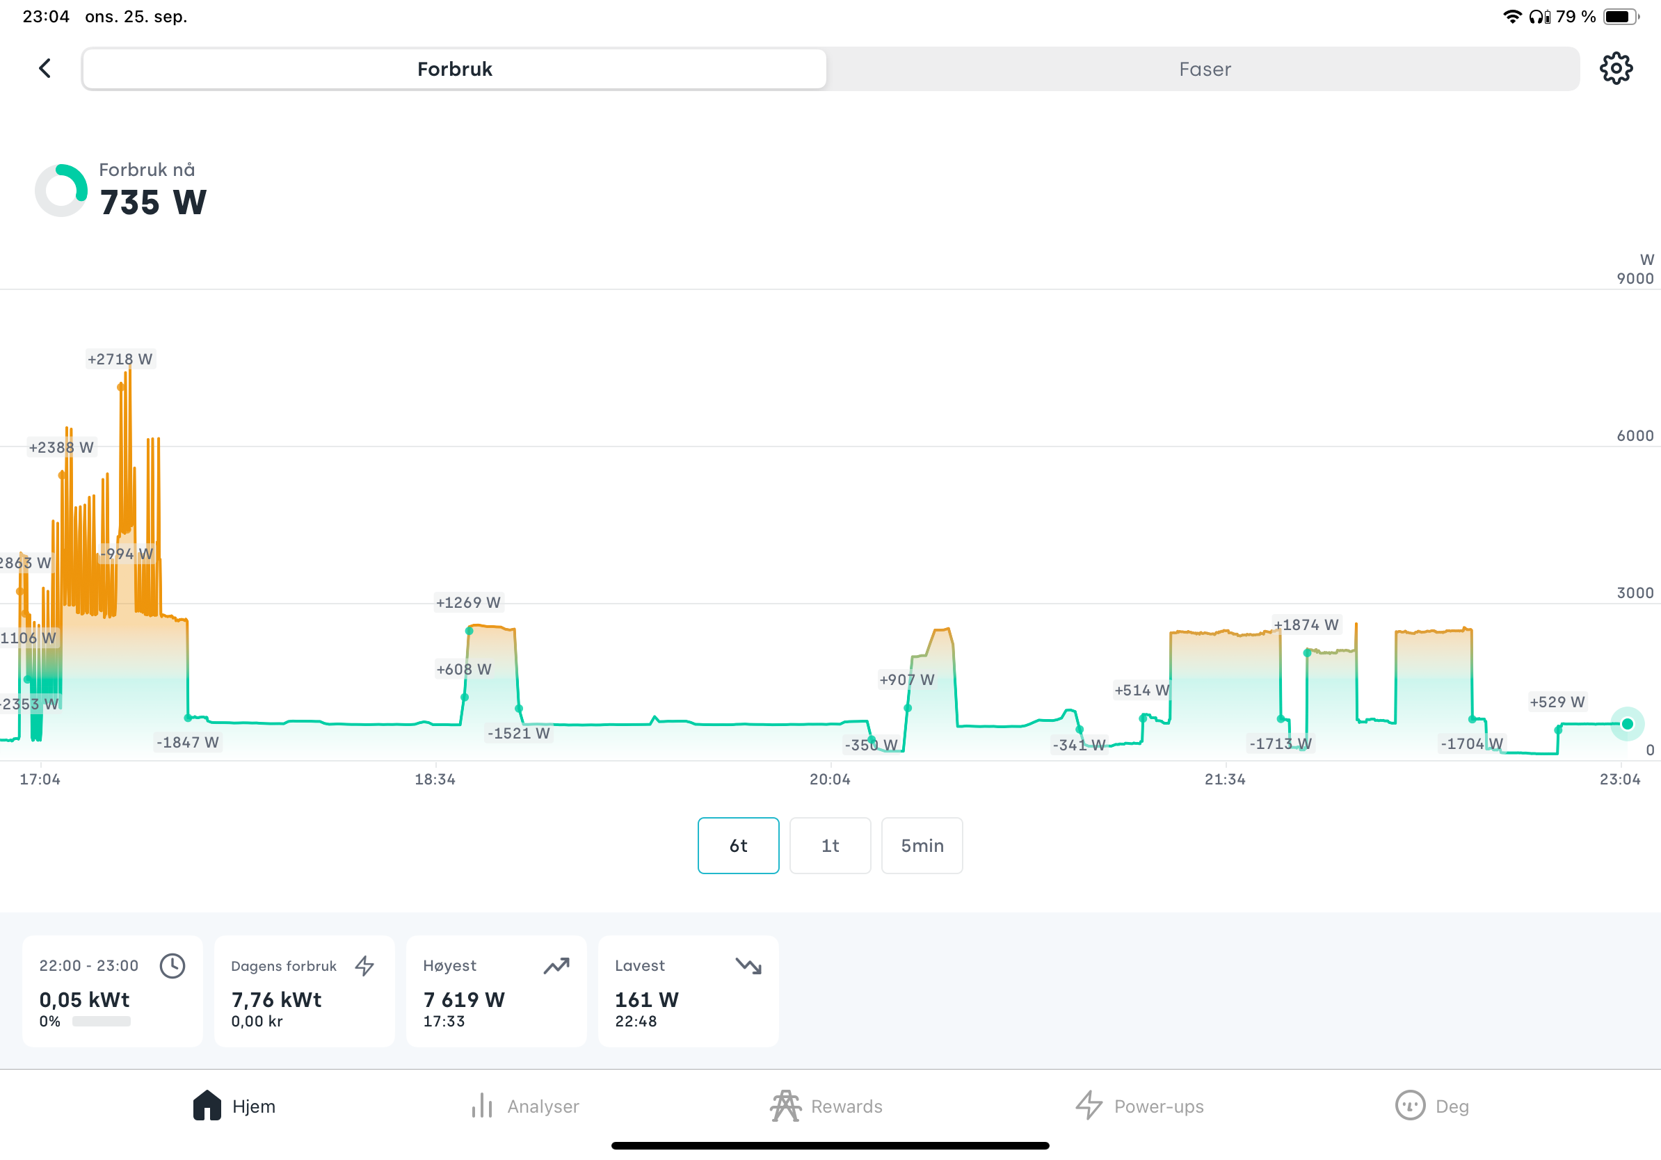
Task: Open settings with the gear icon
Action: pyautogui.click(x=1615, y=69)
